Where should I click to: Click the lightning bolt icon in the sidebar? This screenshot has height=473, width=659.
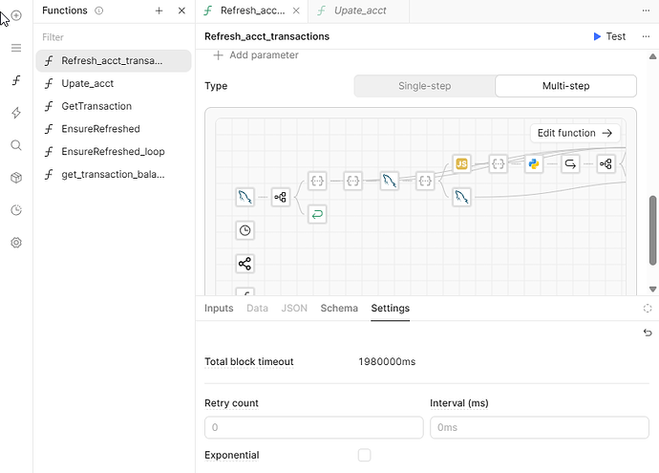click(16, 113)
